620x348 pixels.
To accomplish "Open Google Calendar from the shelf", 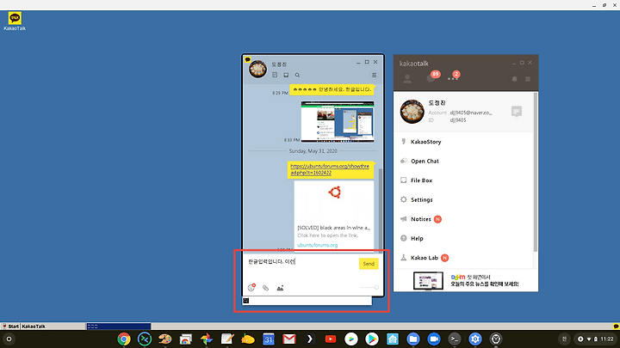I will click(x=269, y=339).
